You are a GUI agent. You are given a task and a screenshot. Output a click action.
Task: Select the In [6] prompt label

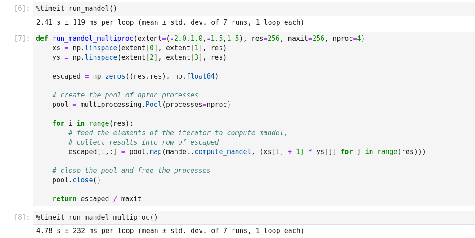pyautogui.click(x=22, y=9)
